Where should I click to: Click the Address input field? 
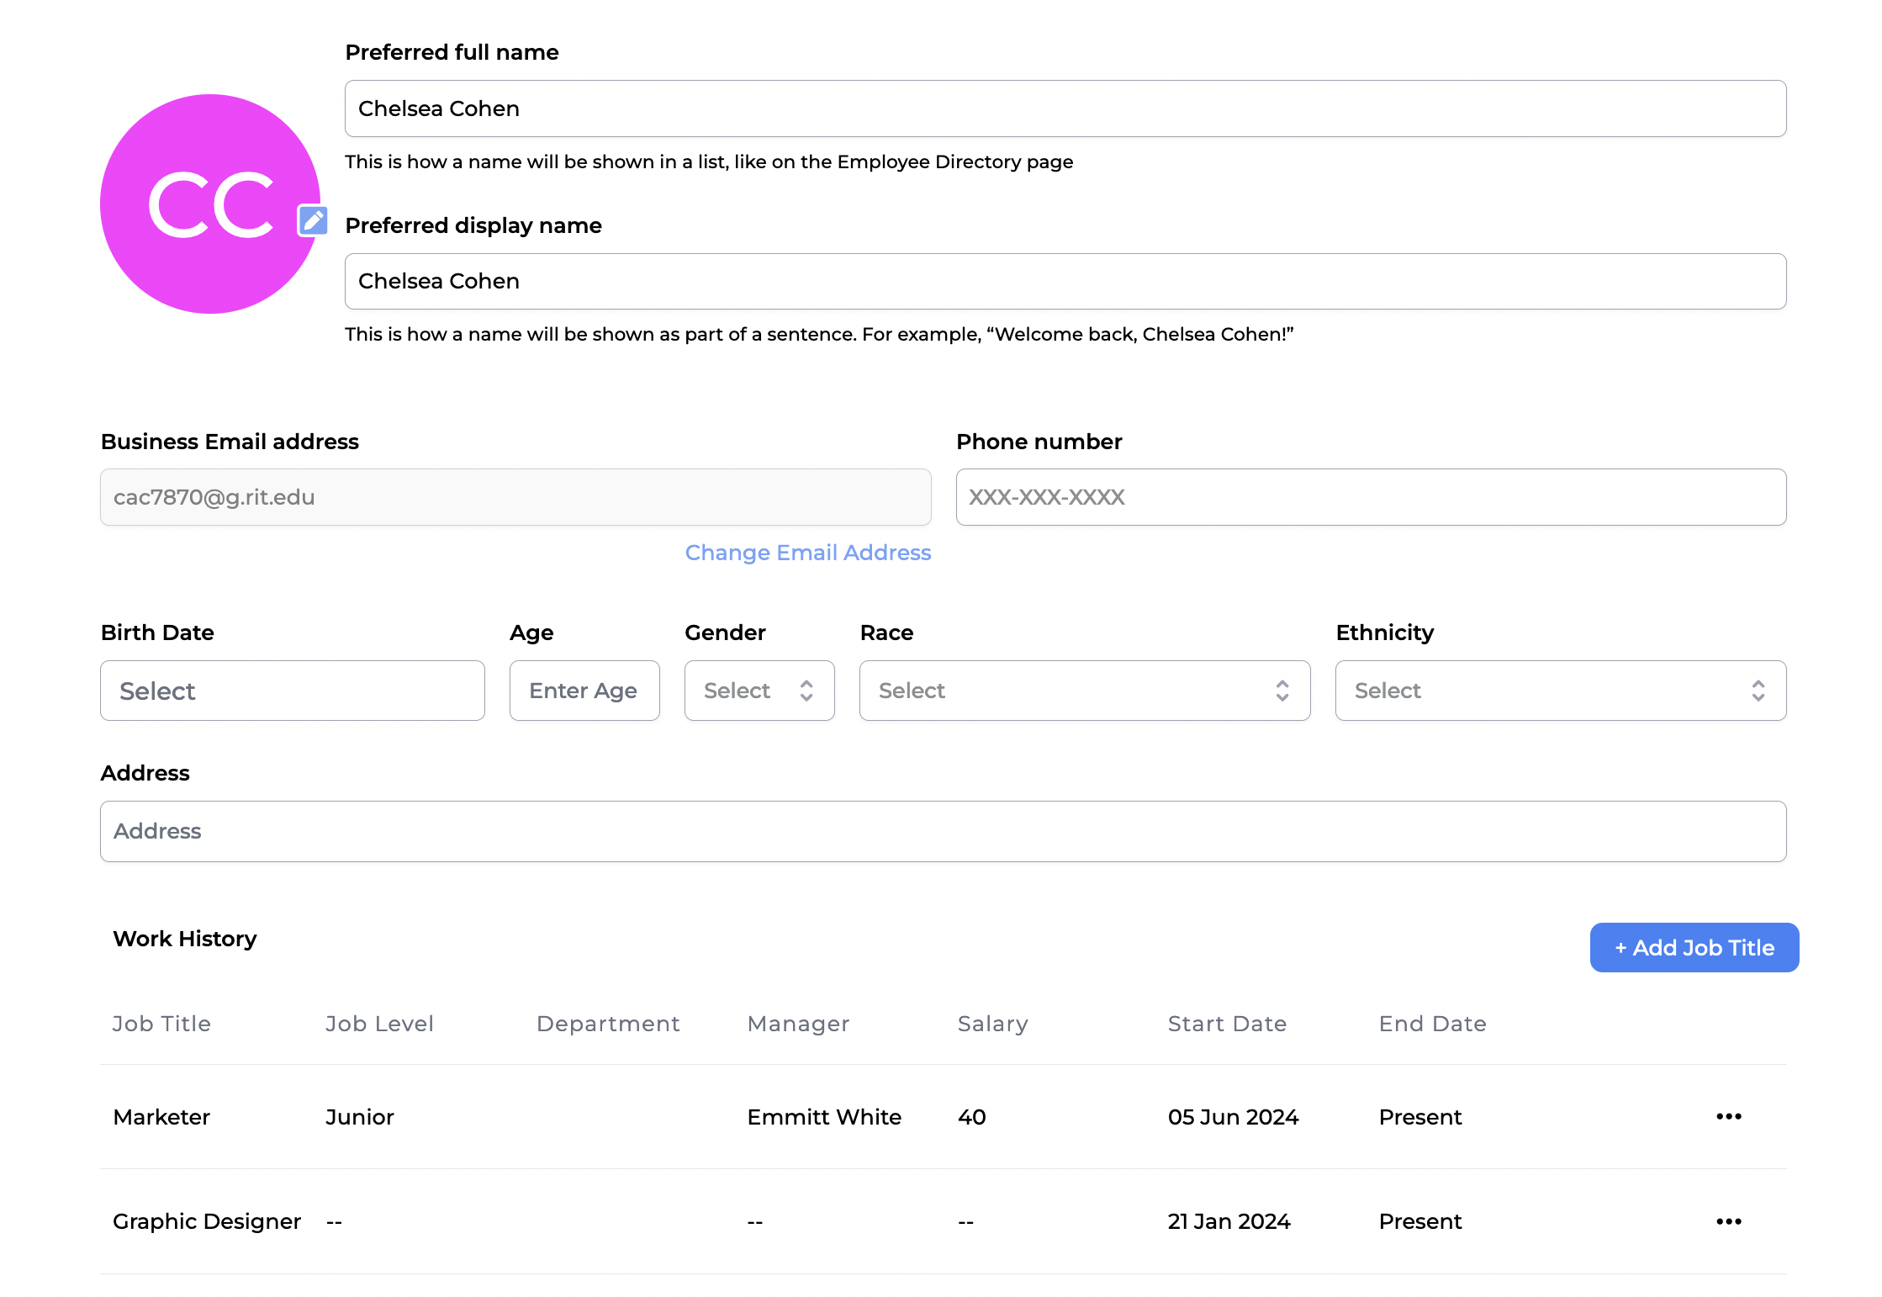pos(943,831)
